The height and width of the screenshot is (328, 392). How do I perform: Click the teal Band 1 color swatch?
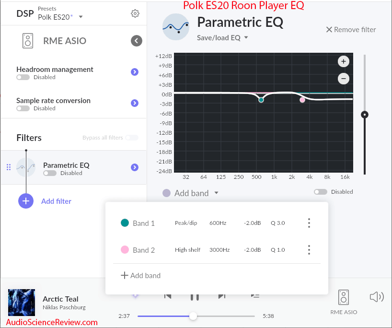pyautogui.click(x=125, y=223)
